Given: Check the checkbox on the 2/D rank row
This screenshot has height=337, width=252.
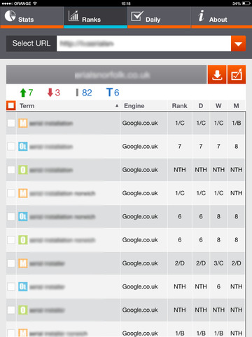Looking at the screenshot, I should (x=11, y=263).
